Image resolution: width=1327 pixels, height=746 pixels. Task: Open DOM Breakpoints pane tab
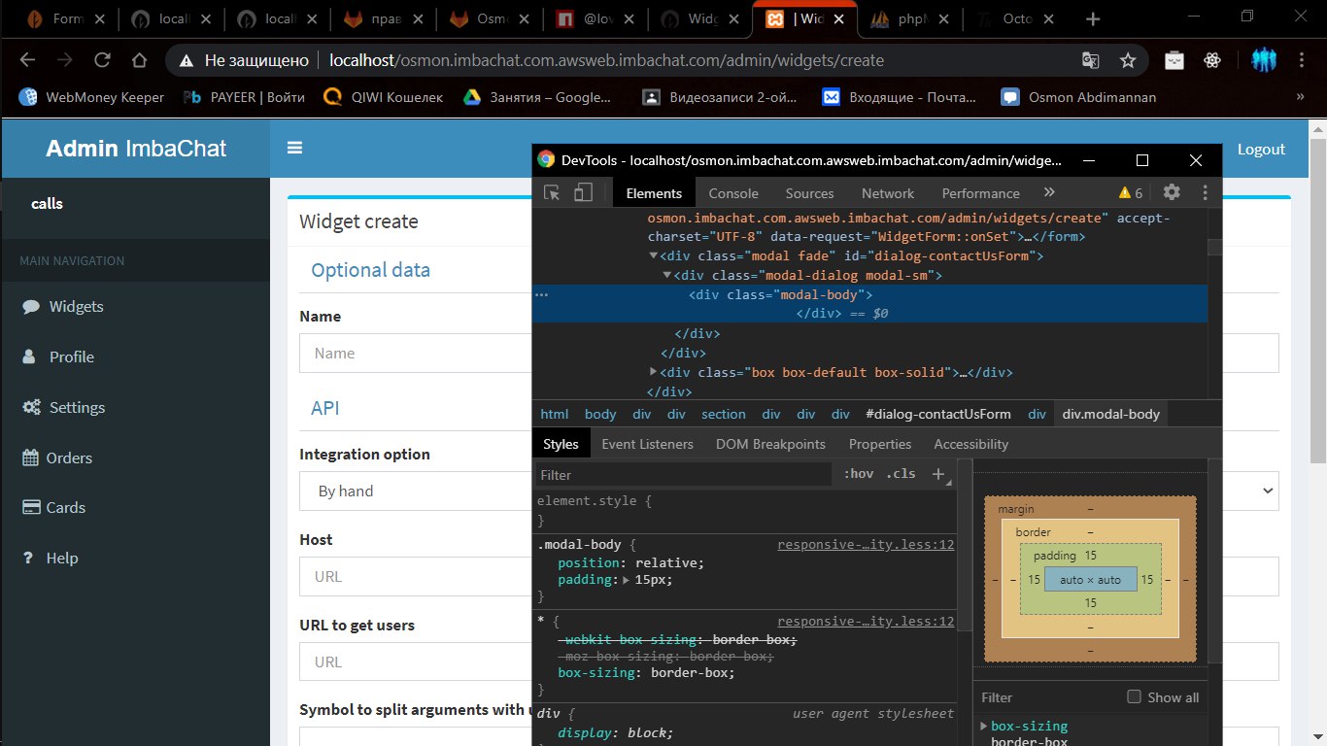pos(770,444)
